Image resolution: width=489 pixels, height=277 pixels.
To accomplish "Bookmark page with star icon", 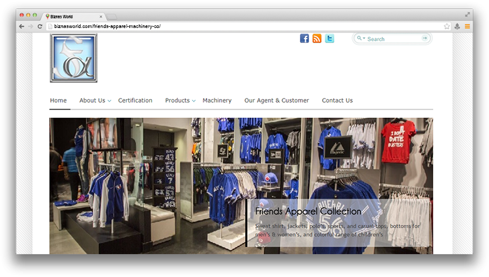I will click(447, 26).
